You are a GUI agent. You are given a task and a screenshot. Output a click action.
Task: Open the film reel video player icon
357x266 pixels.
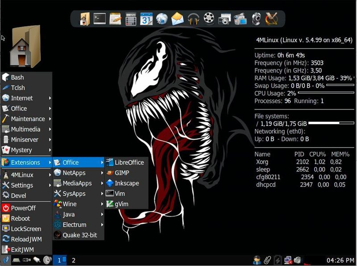coord(209,19)
